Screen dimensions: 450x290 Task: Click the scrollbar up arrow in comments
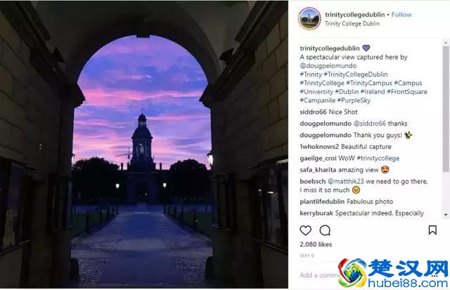tap(446, 43)
